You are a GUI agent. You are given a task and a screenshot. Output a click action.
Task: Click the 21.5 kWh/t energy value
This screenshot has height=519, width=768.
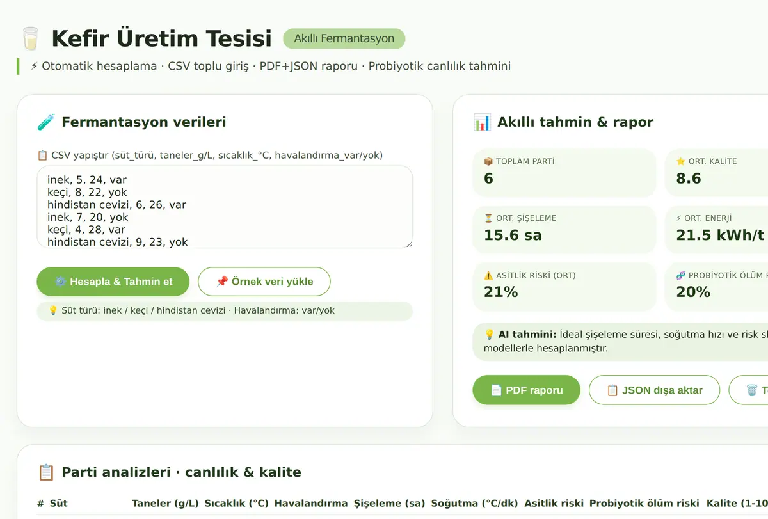point(720,236)
